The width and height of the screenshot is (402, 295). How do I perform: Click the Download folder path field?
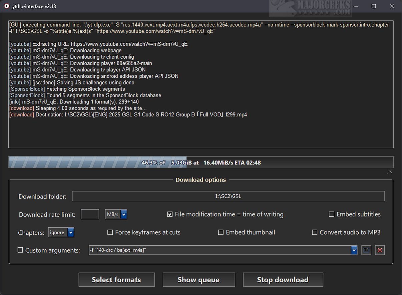click(x=228, y=196)
